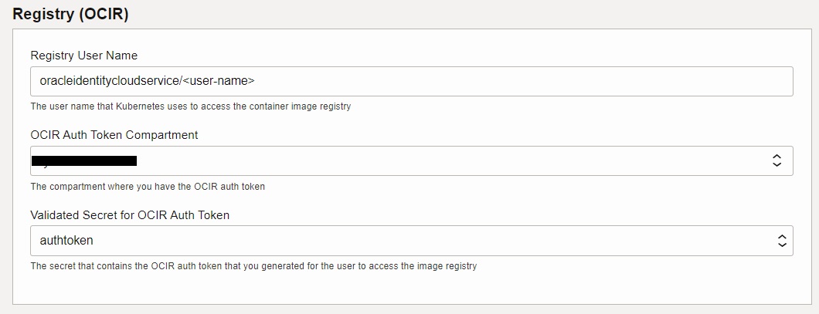Select the "authtoken" value text
819x314 pixels.
[x=66, y=241]
